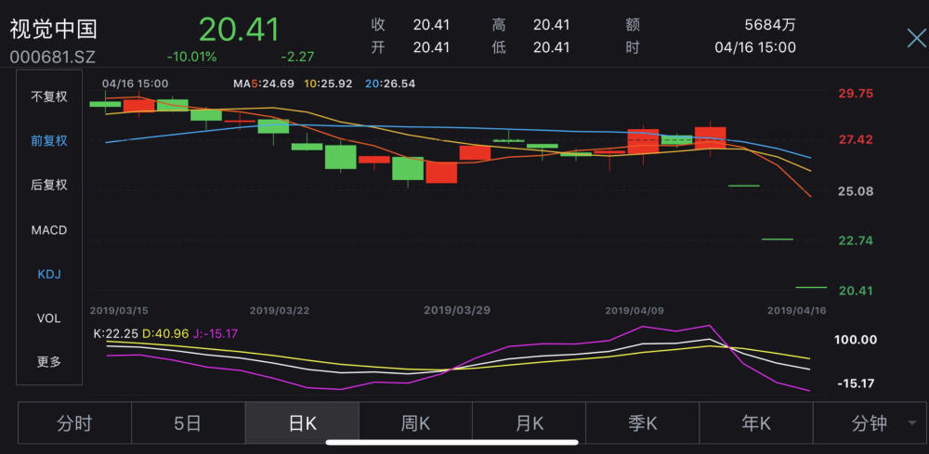Switch to 年K chart tab
Image resolution: width=929 pixels, height=454 pixels.
(756, 423)
